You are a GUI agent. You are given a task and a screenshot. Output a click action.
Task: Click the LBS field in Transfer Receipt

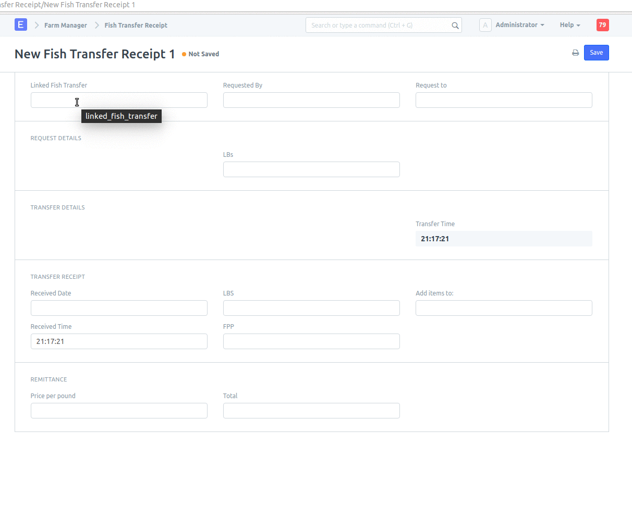tap(311, 308)
